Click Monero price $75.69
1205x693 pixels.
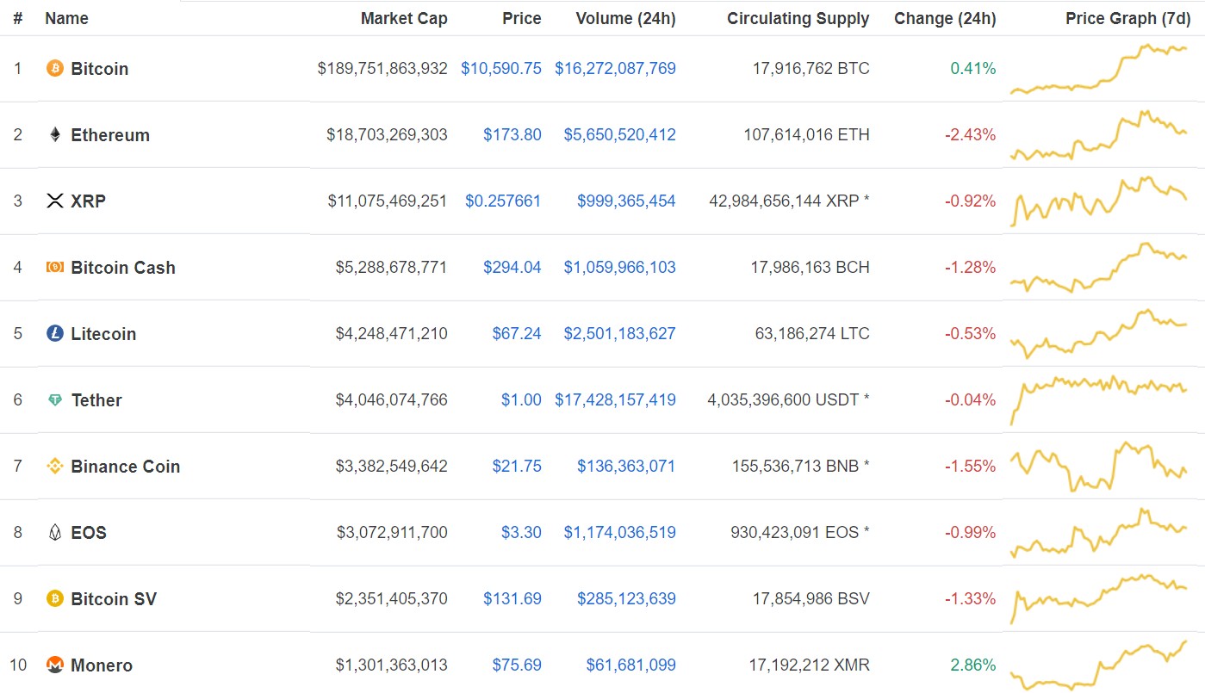click(517, 665)
